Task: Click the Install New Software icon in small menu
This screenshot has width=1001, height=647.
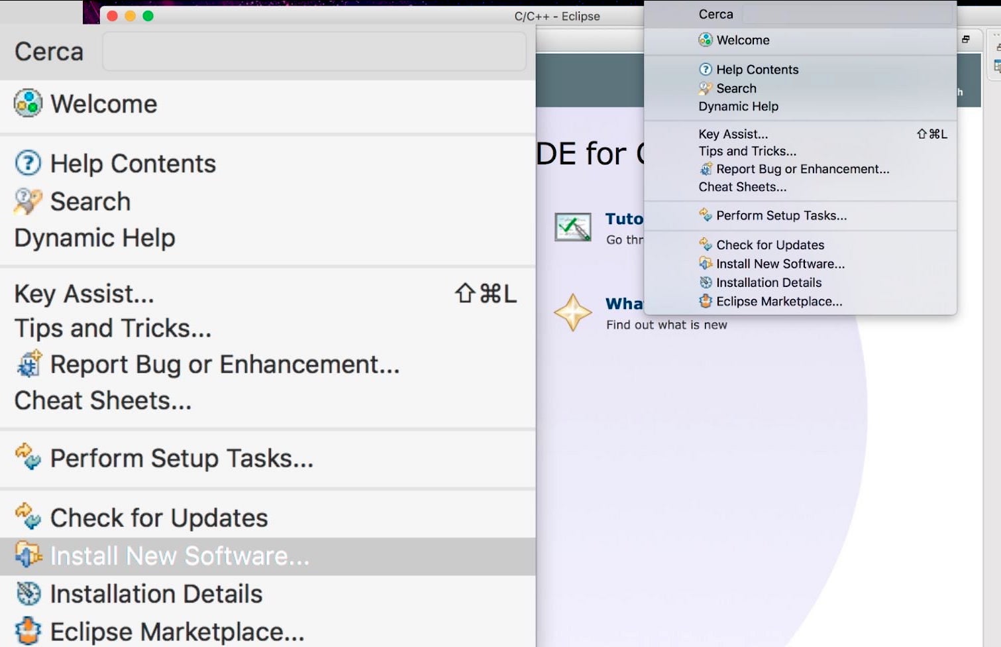Action: pos(706,263)
